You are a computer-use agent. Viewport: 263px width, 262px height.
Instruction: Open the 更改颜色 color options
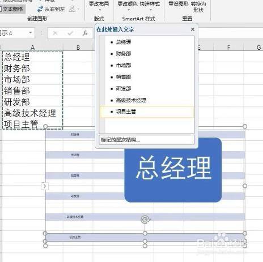(128, 6)
